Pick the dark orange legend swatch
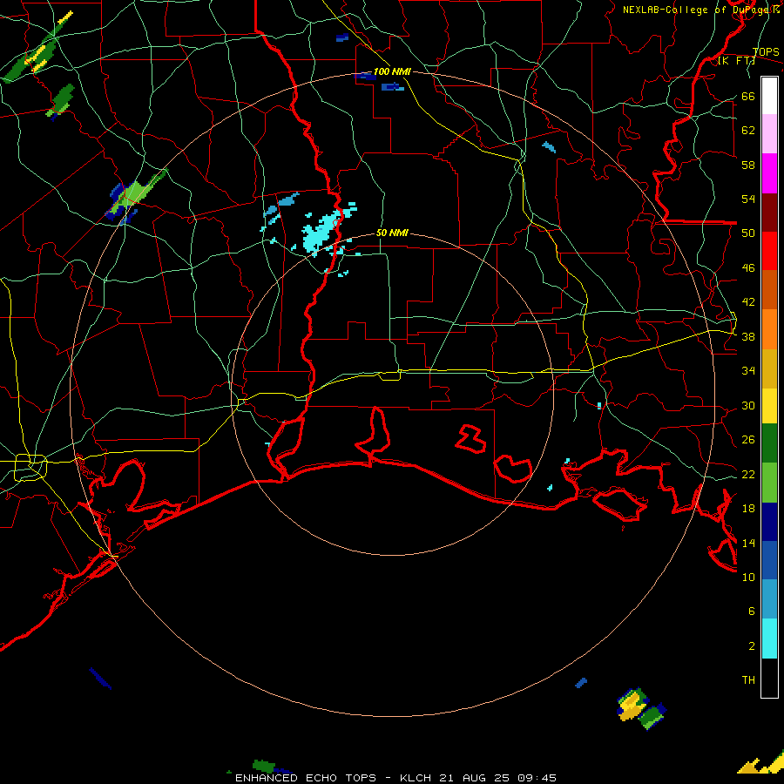 click(769, 290)
